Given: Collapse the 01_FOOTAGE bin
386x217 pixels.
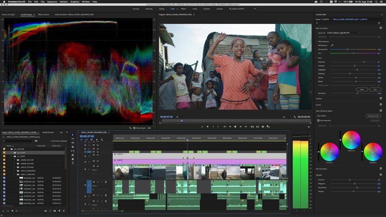Looking at the screenshot, I should 8,149.
